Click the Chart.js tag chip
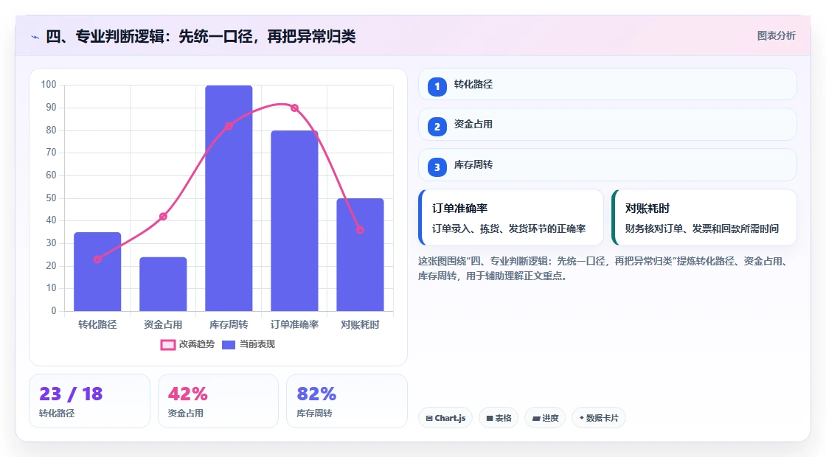 445,418
